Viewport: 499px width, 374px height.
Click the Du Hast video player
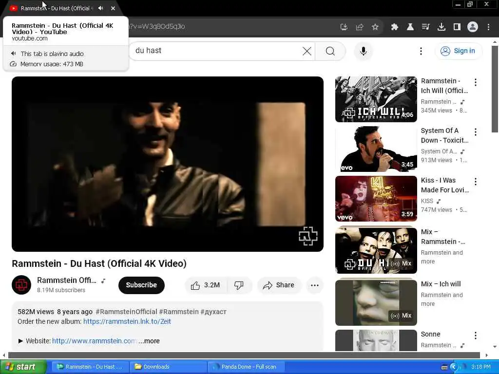168,164
